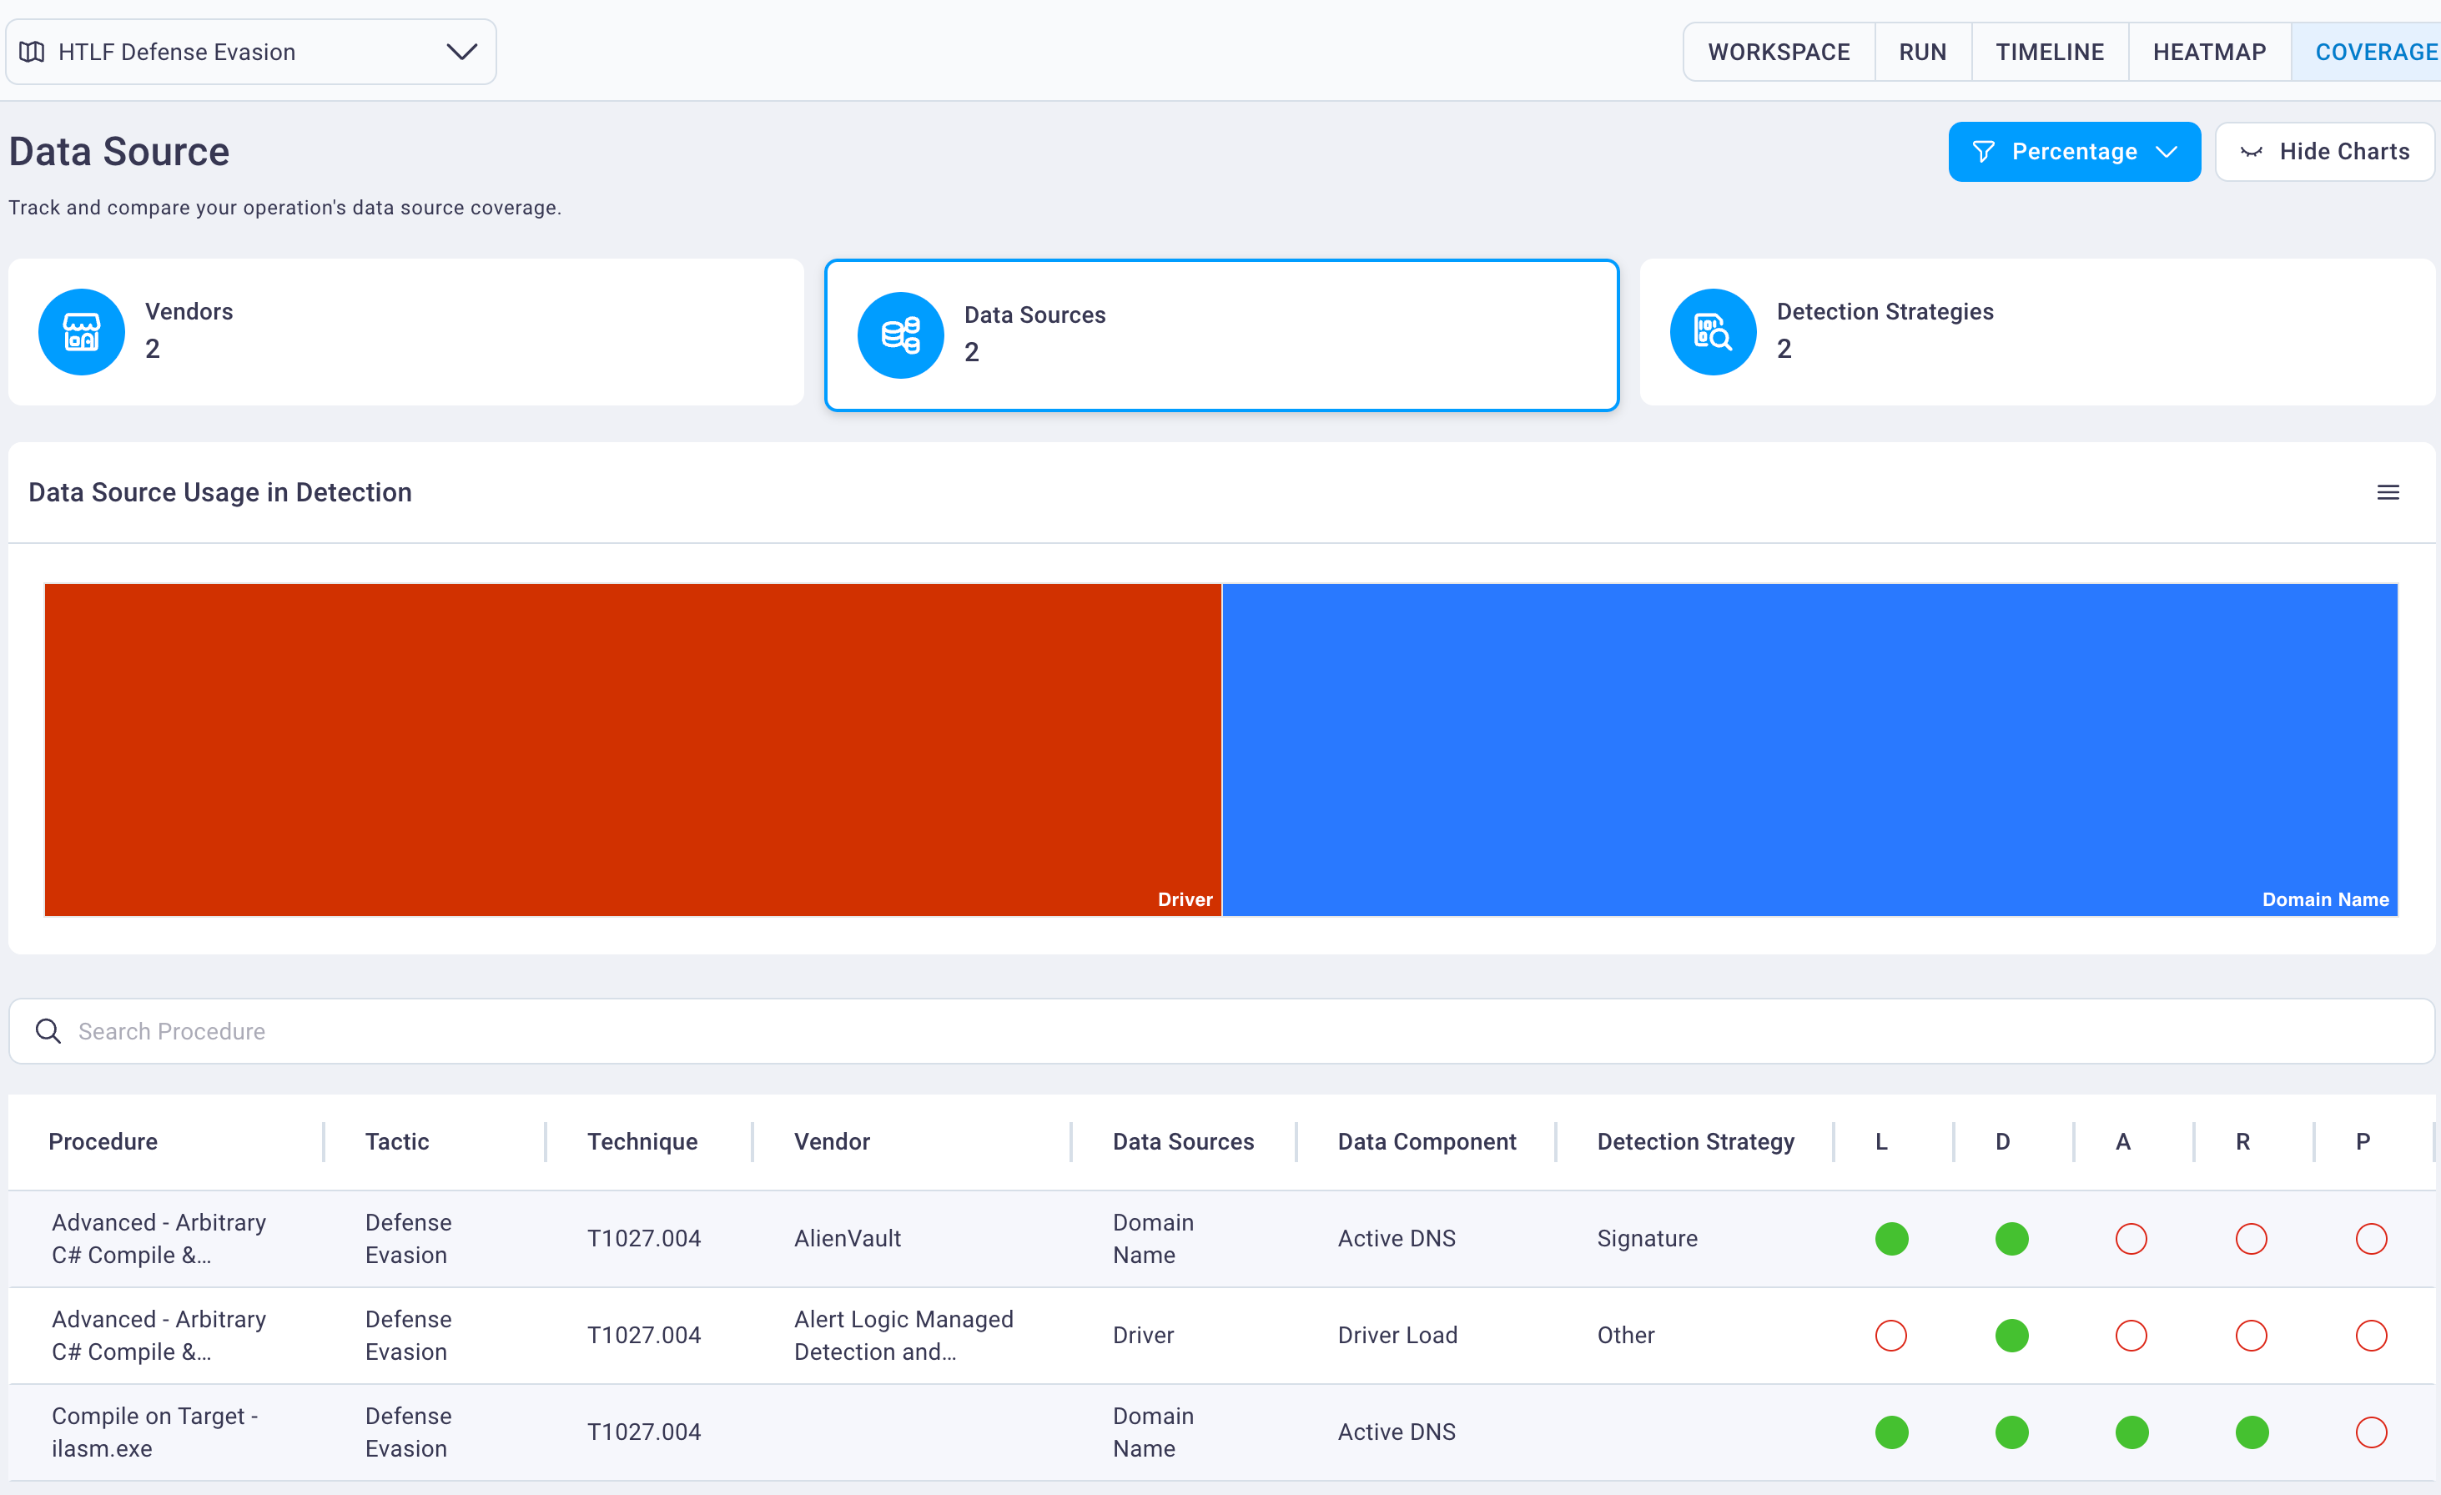
Task: Click empty P circle in ilasm.exe row
Action: pyautogui.click(x=2371, y=1432)
